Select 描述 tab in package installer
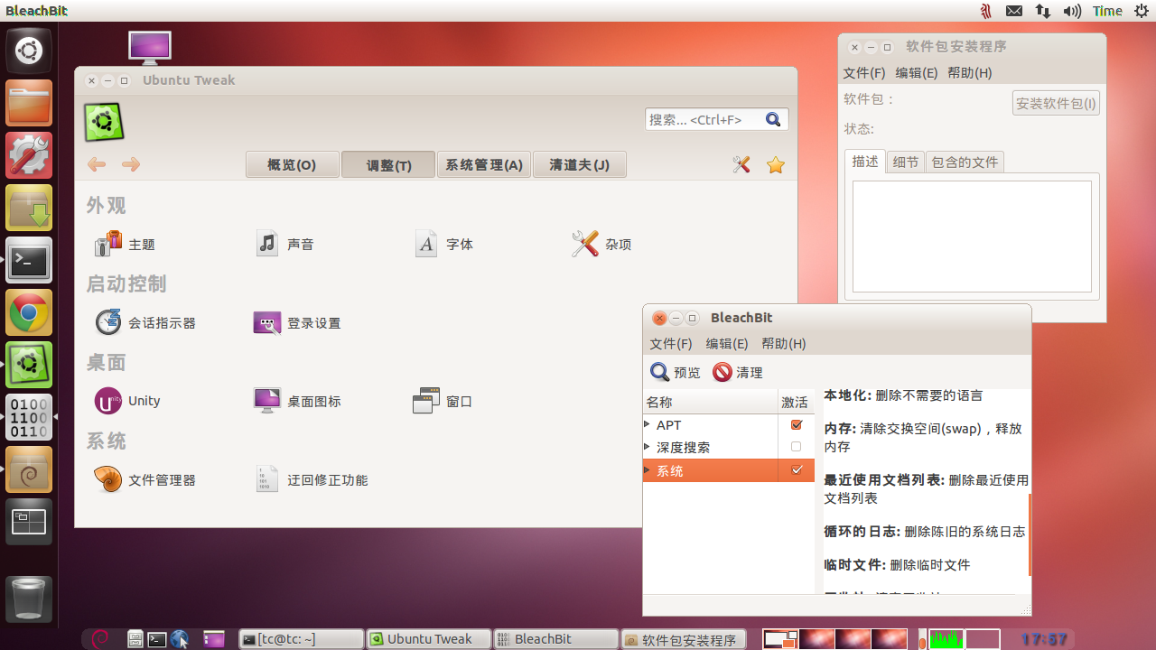 [865, 162]
